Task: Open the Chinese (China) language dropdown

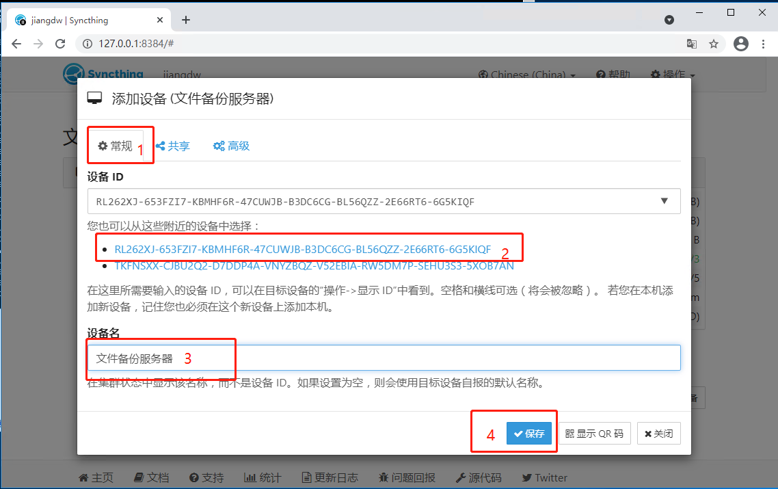Action: 526,74
